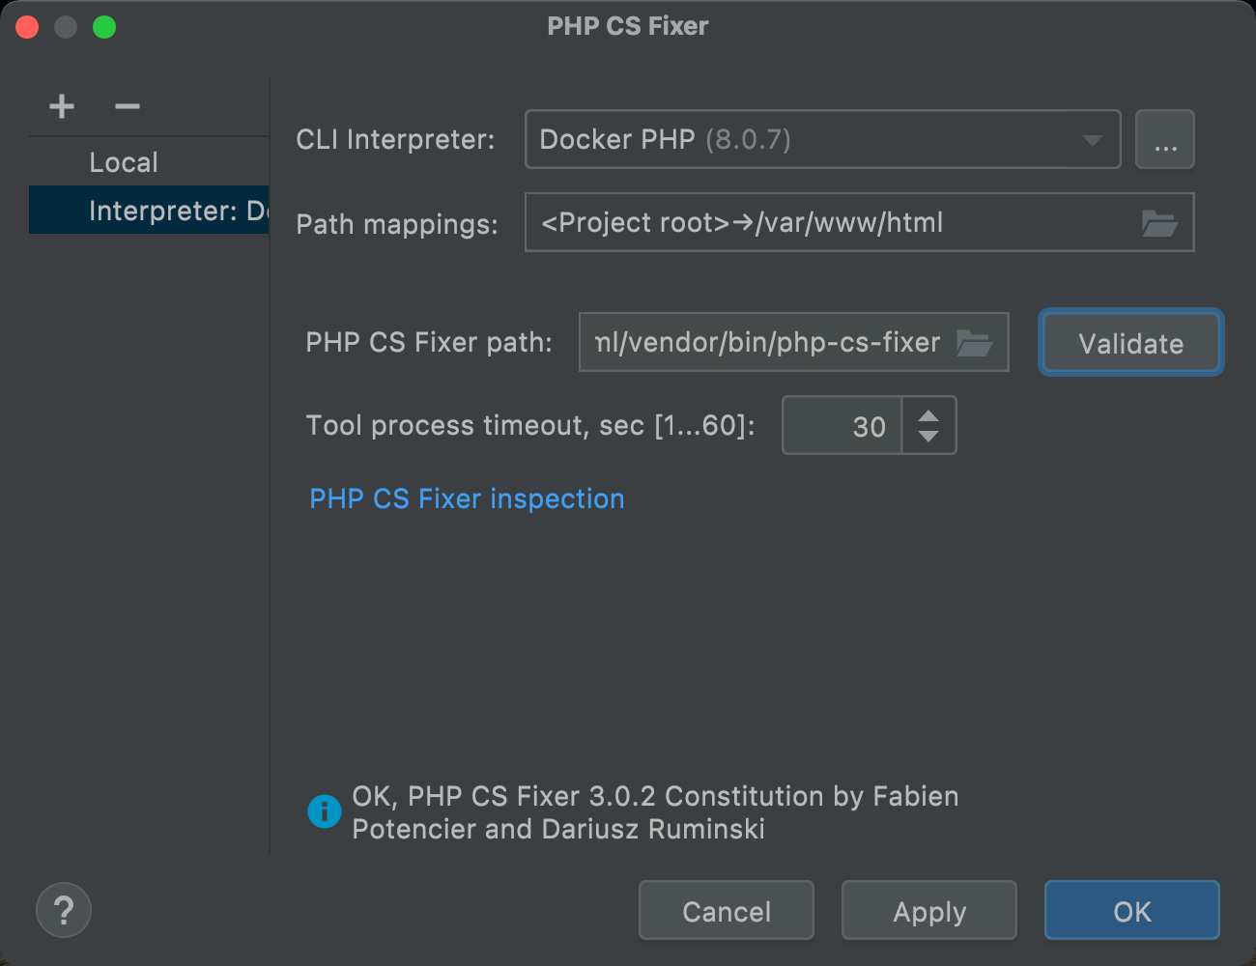The image size is (1256, 966).
Task: Click the info icon near validation message
Action: 325,811
